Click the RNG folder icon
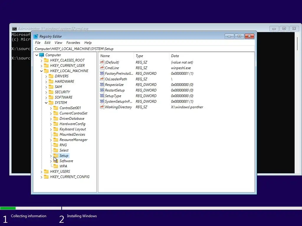Viewport: 302px width, 226px height. [x=56, y=145]
